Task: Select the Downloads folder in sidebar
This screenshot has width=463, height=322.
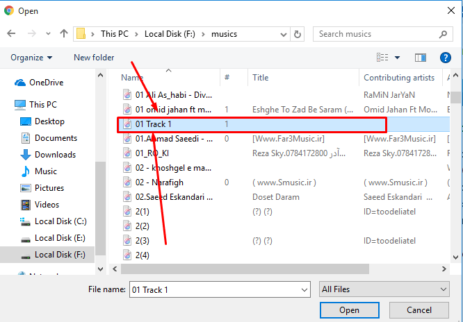Action: [x=55, y=155]
